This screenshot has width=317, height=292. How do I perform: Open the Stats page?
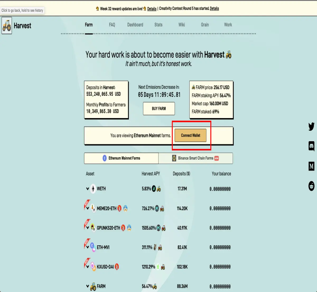click(158, 25)
